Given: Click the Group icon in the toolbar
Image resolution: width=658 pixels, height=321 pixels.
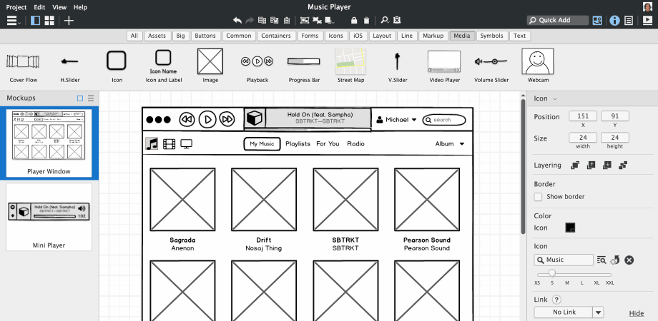Looking at the screenshot, I should [x=305, y=20].
